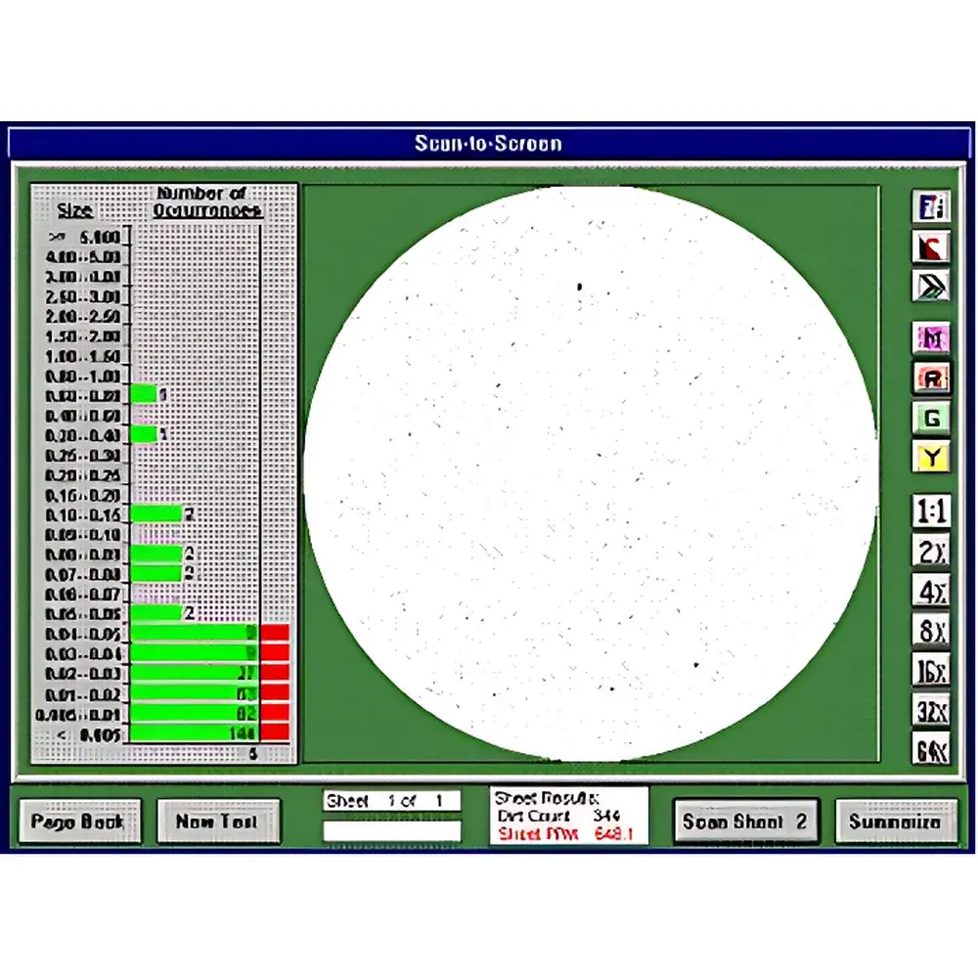Click the Sheet number input field
This screenshot has height=978, width=978.
tap(391, 800)
